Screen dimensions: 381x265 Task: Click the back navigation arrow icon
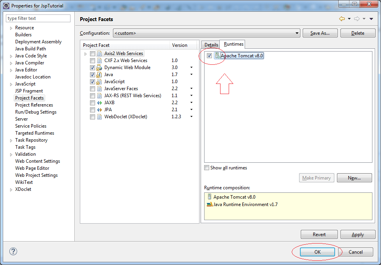pyautogui.click(x=342, y=18)
